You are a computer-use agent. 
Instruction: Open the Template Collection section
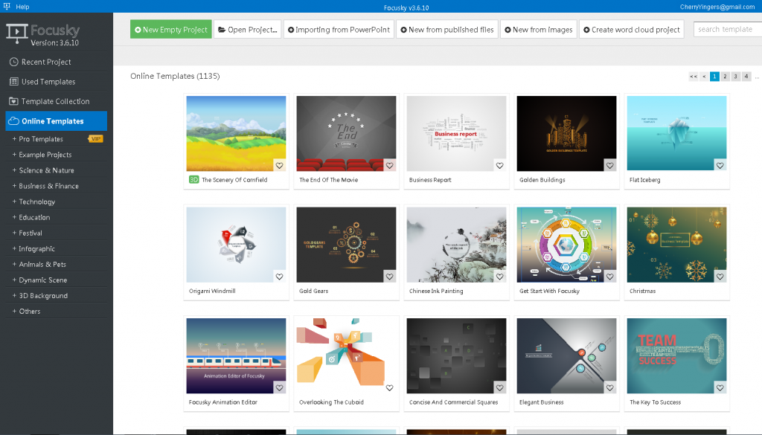point(55,101)
